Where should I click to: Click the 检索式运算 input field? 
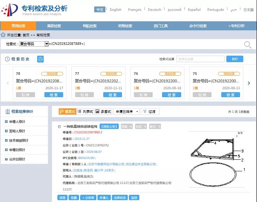click(x=201, y=59)
